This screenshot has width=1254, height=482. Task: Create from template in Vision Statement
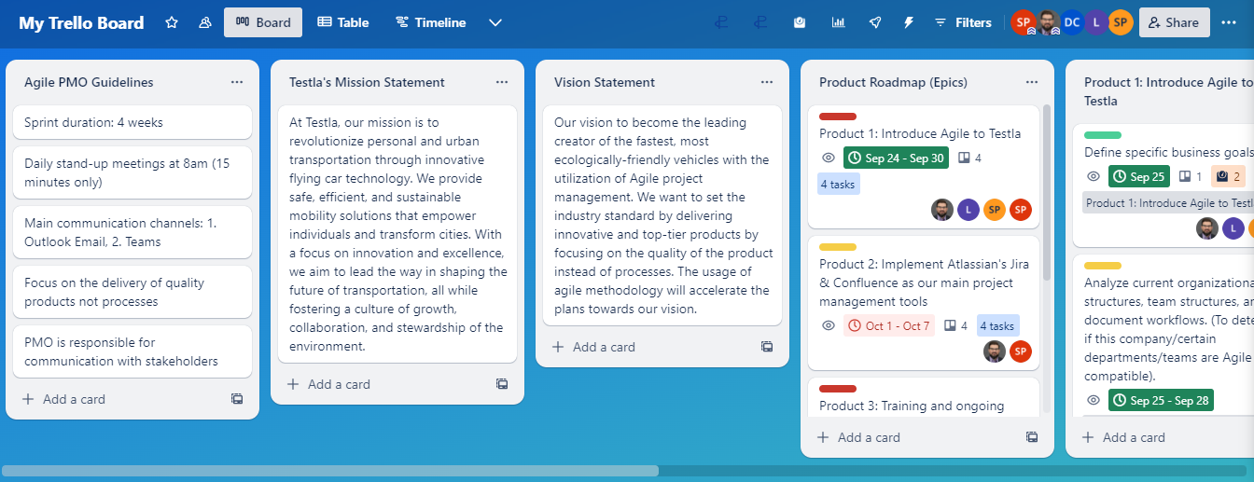click(x=767, y=347)
